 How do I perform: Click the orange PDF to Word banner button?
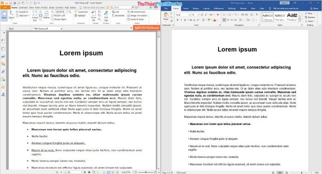tap(146, 28)
